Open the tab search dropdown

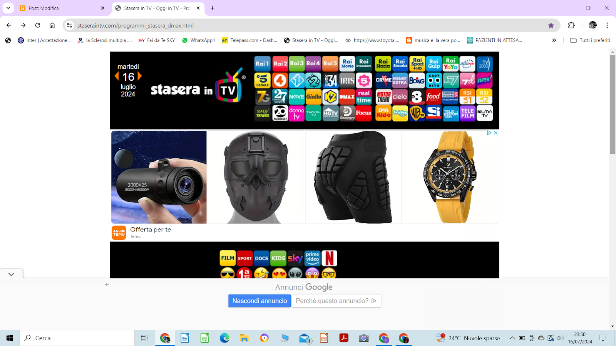[x=8, y=8]
